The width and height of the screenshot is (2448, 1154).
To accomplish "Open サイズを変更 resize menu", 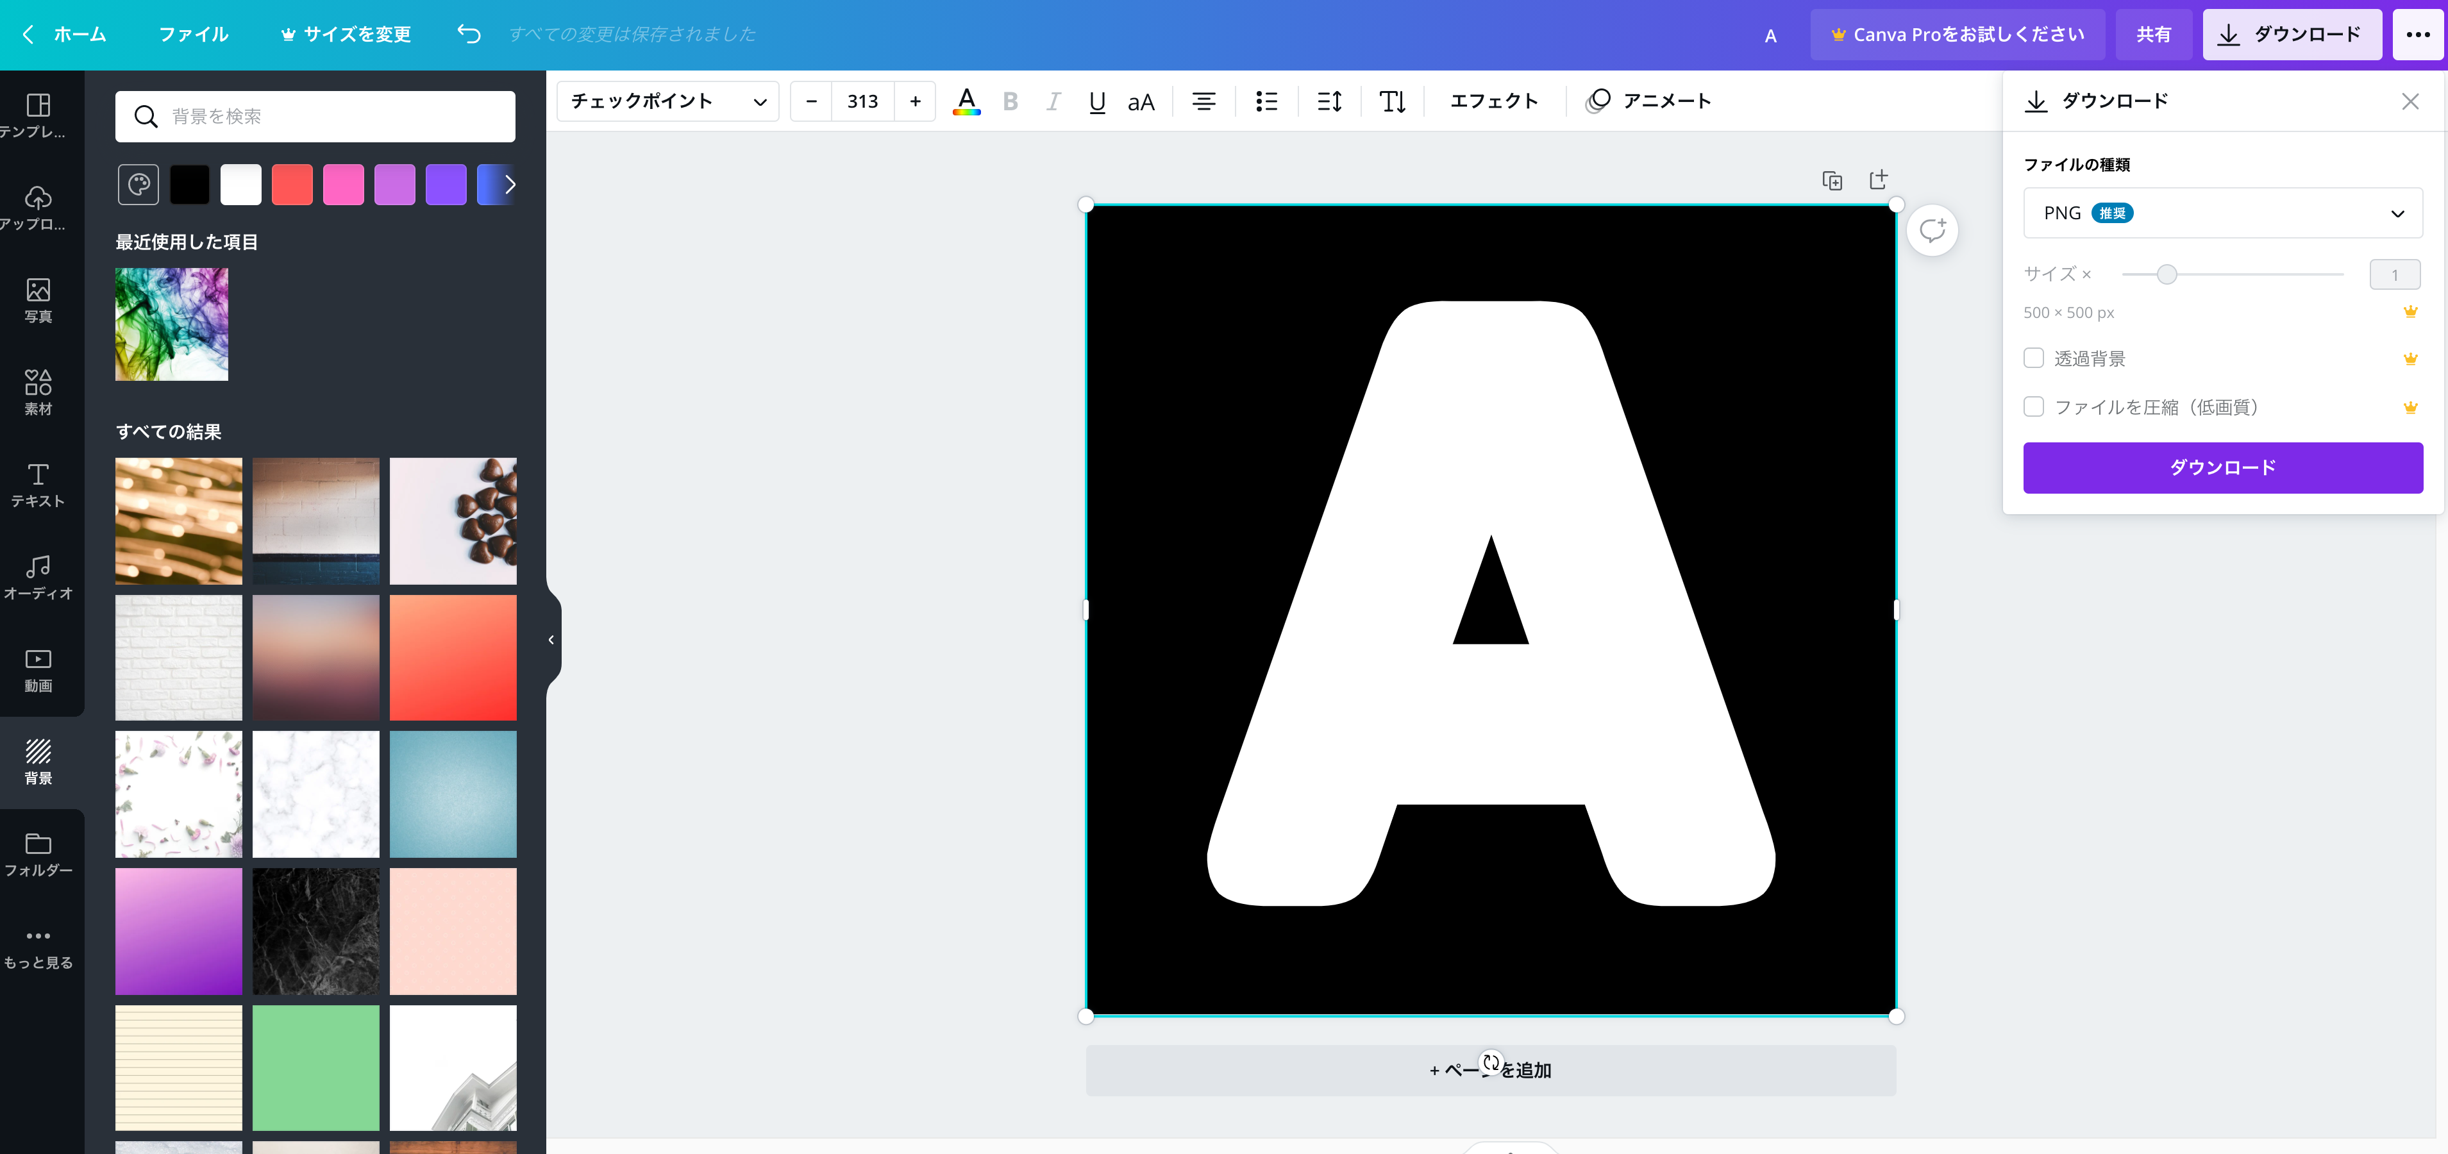I will click(x=346, y=34).
